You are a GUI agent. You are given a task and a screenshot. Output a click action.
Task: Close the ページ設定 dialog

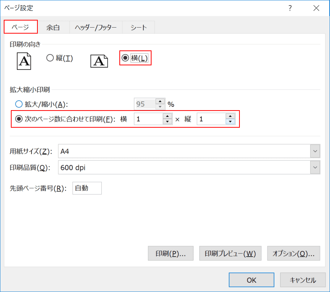pyautogui.click(x=316, y=8)
